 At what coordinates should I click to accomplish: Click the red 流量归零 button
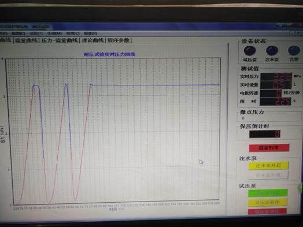pyautogui.click(x=269, y=148)
